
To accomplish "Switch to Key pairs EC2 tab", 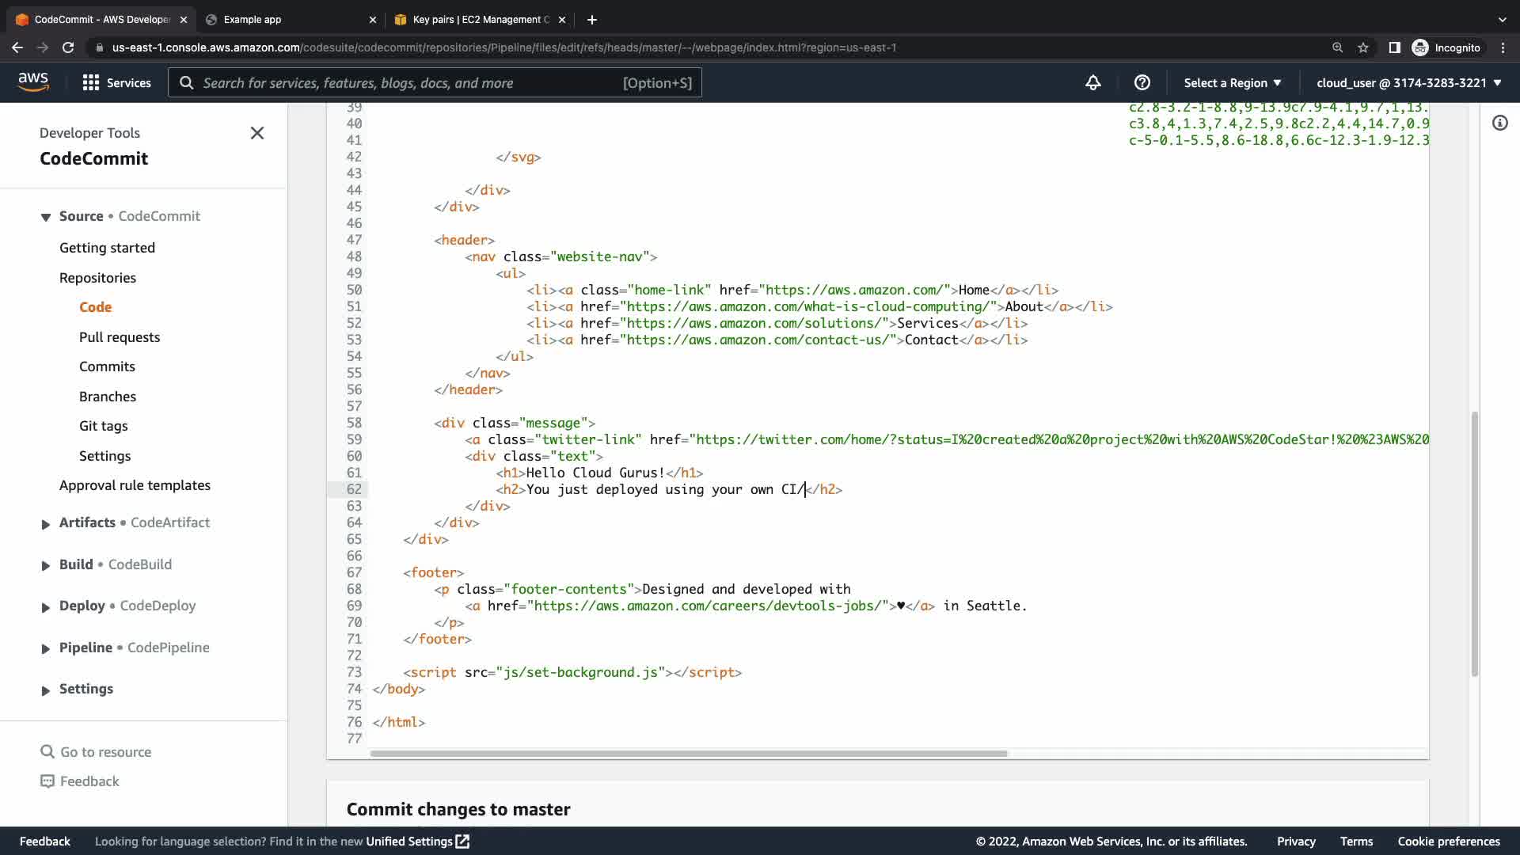I will pyautogui.click(x=481, y=19).
